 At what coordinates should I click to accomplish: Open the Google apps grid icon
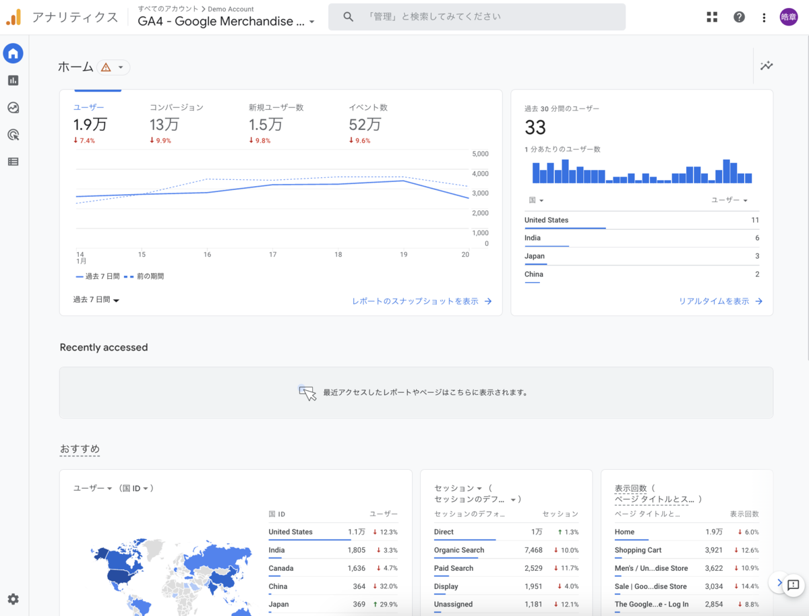(x=712, y=17)
